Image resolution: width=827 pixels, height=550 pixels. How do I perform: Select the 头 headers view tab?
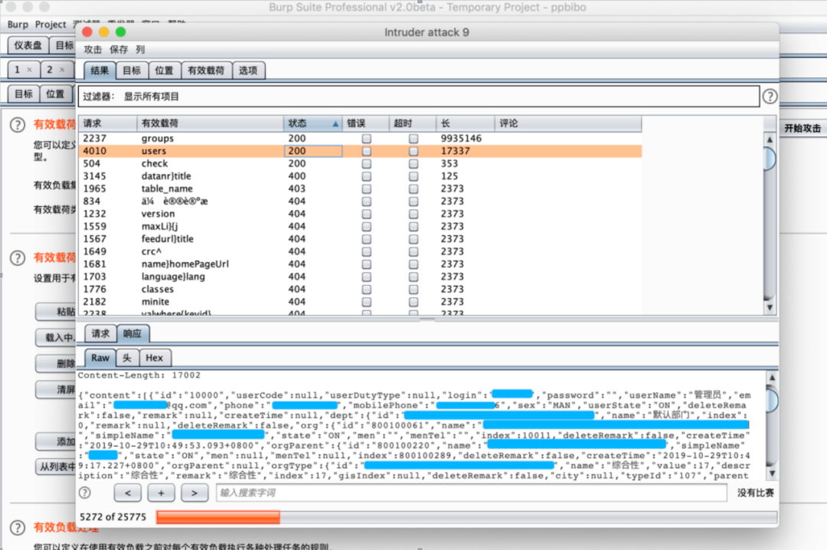pyautogui.click(x=127, y=358)
